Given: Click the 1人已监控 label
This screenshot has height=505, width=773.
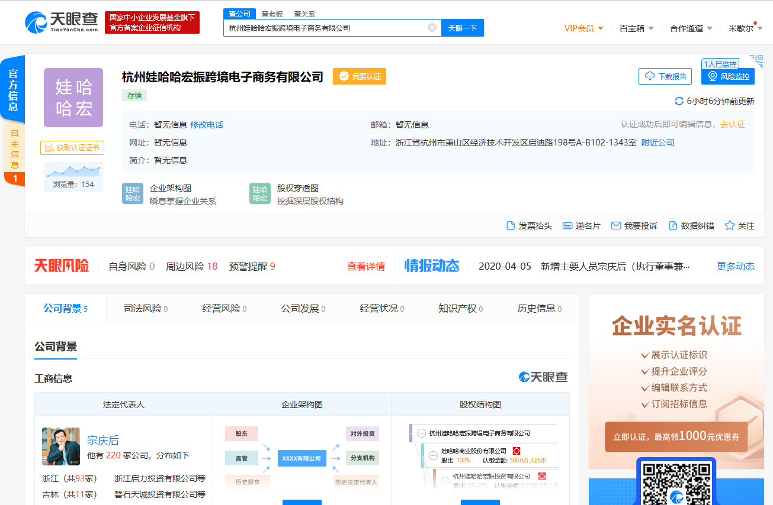Looking at the screenshot, I should [x=720, y=64].
